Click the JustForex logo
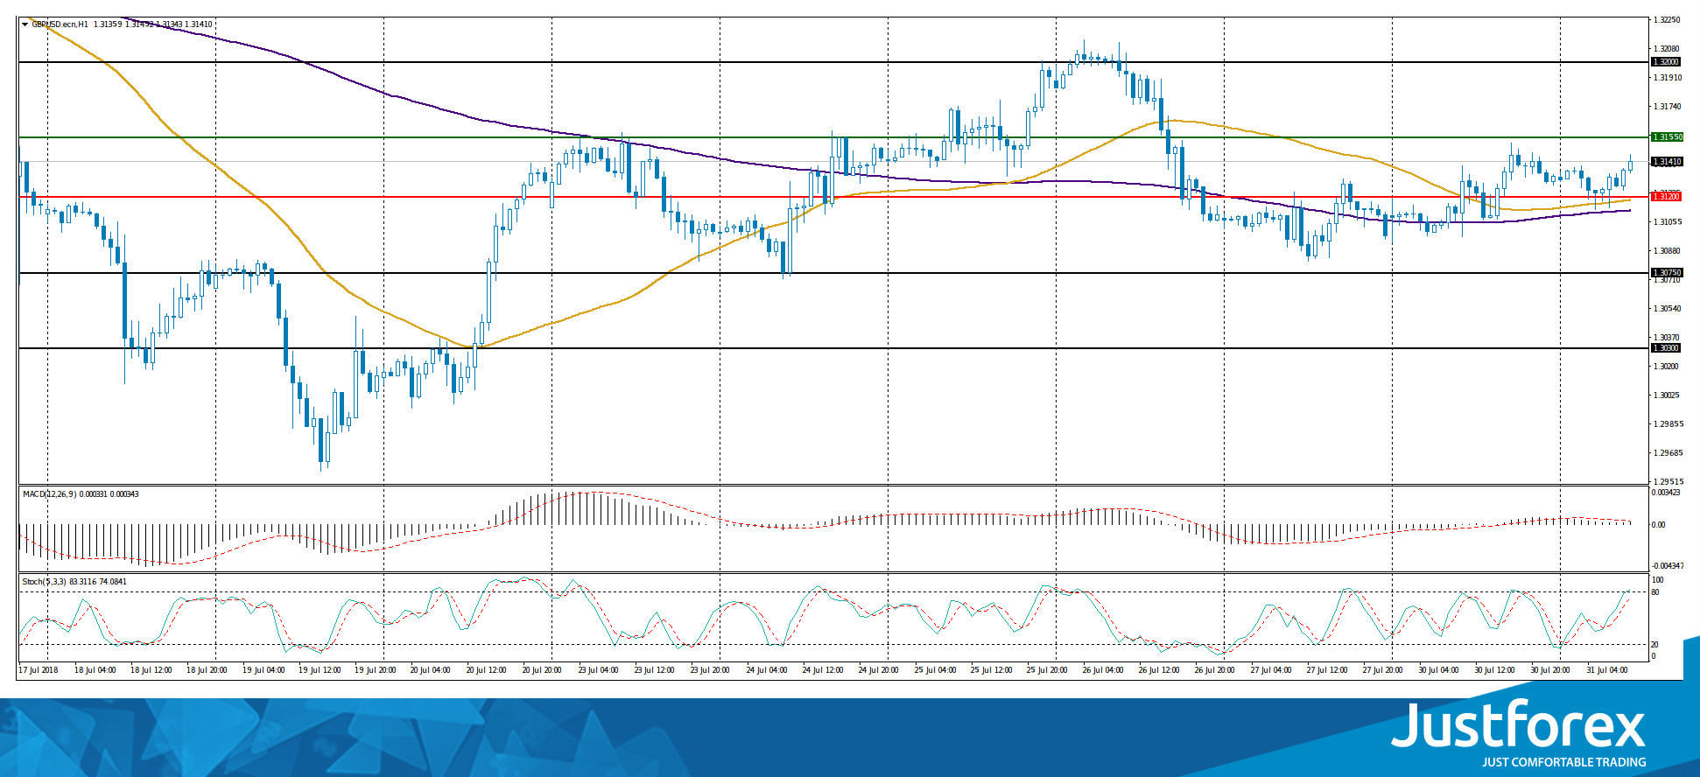Screen dimensions: 1700x777 coord(1518,724)
